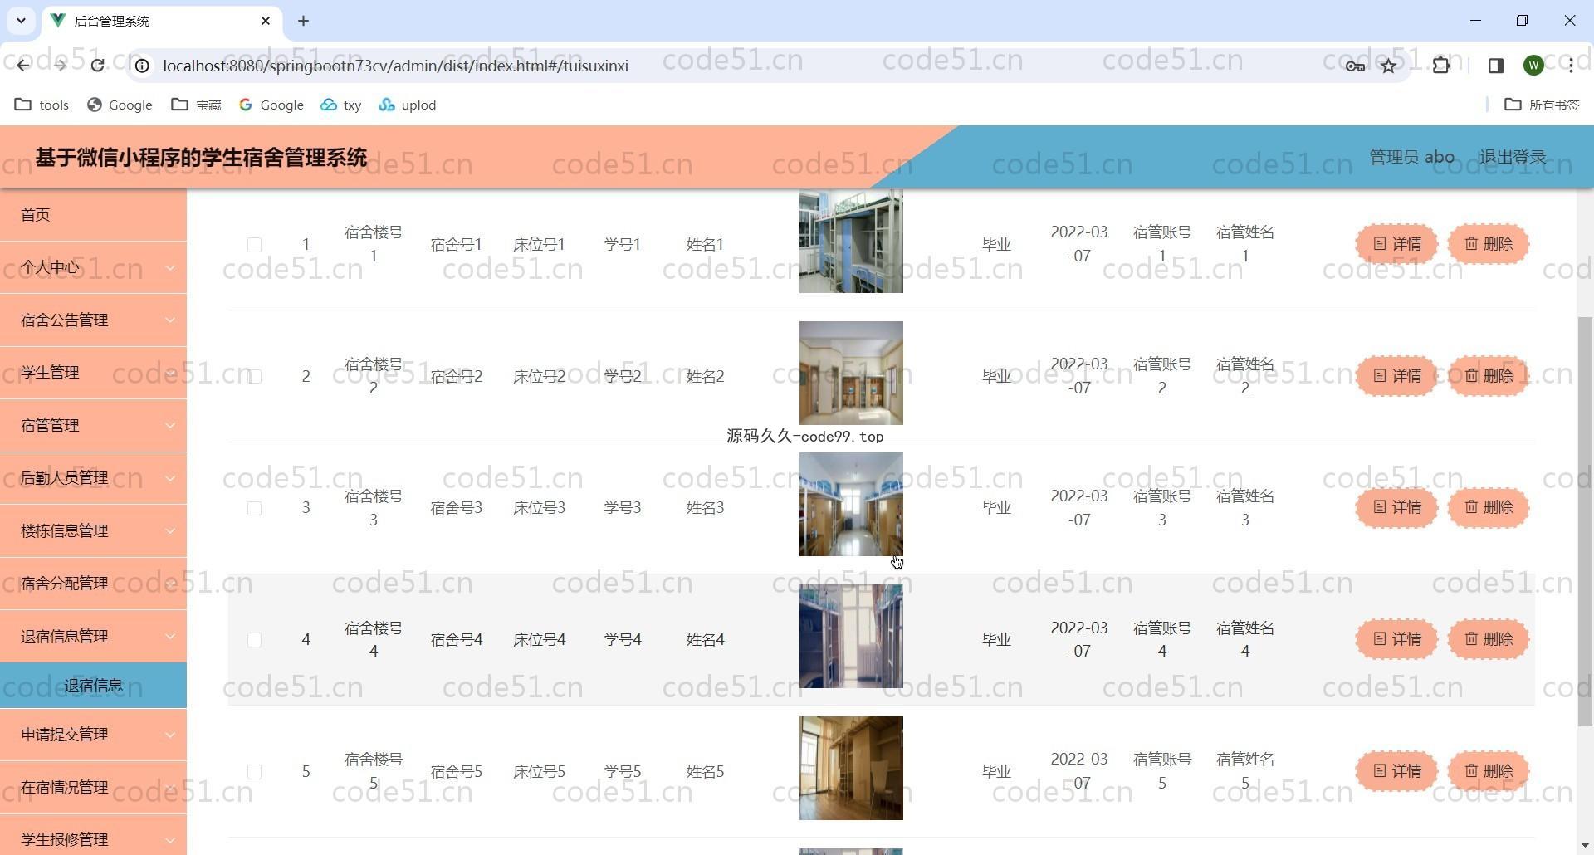Open 详情 for row 3 (姓名3)
The width and height of the screenshot is (1594, 855).
tap(1396, 507)
